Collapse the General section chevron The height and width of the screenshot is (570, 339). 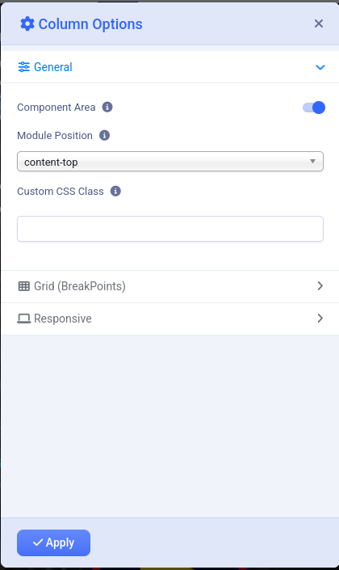coord(320,67)
